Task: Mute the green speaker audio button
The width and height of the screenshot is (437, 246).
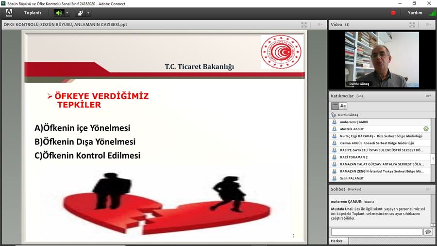Action: [59, 13]
